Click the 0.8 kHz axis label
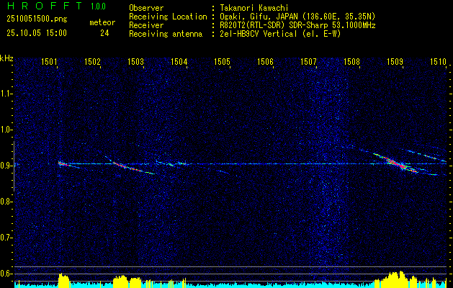 (6, 202)
